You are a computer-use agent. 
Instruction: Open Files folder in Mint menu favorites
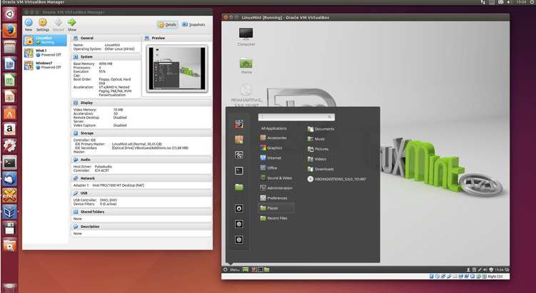point(239,187)
